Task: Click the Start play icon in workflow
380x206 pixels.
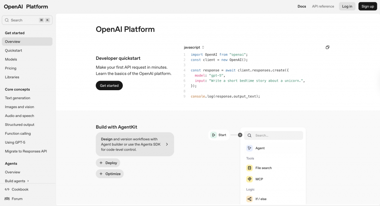Action: click(213, 135)
